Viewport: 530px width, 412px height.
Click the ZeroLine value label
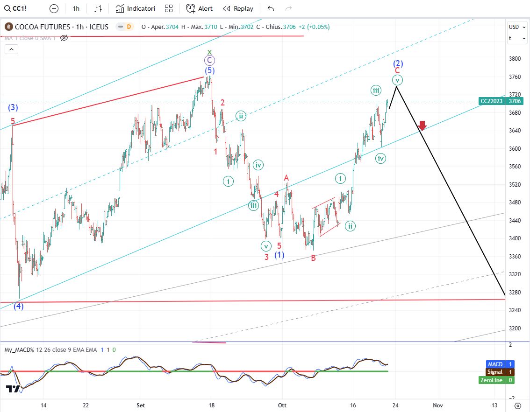pos(492,380)
